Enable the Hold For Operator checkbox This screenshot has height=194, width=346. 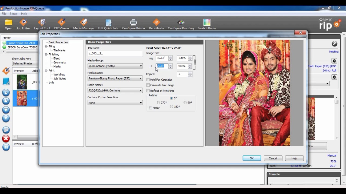[148, 79]
